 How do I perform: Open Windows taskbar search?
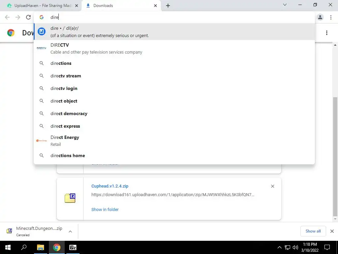click(24, 247)
